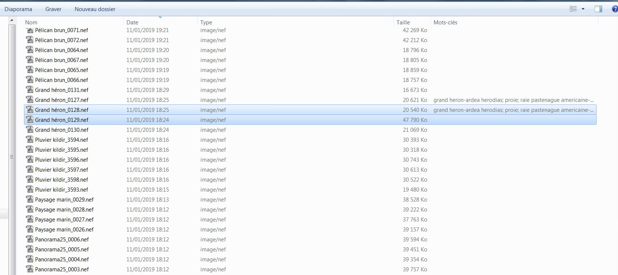Click file icon of Pélican brun_0071.nef

coord(30,30)
